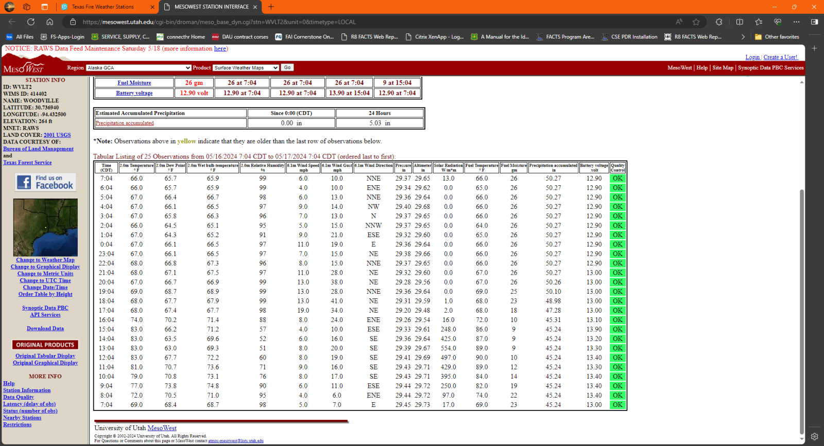Open the read aloud icon in the address bar
This screenshot has width=824, height=446.
[x=679, y=22]
